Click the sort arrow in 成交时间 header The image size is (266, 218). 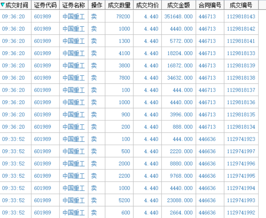point(3,5)
